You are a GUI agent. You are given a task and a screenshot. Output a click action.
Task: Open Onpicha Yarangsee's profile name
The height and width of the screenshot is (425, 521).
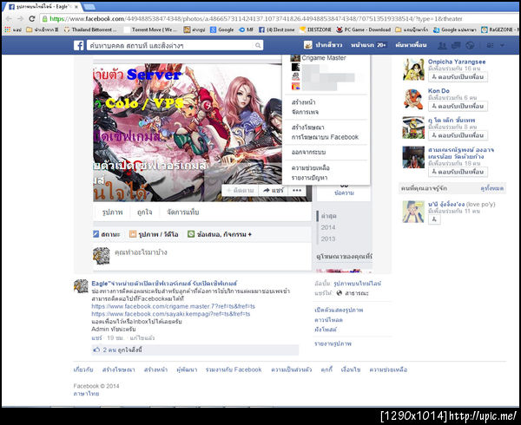pos(457,62)
